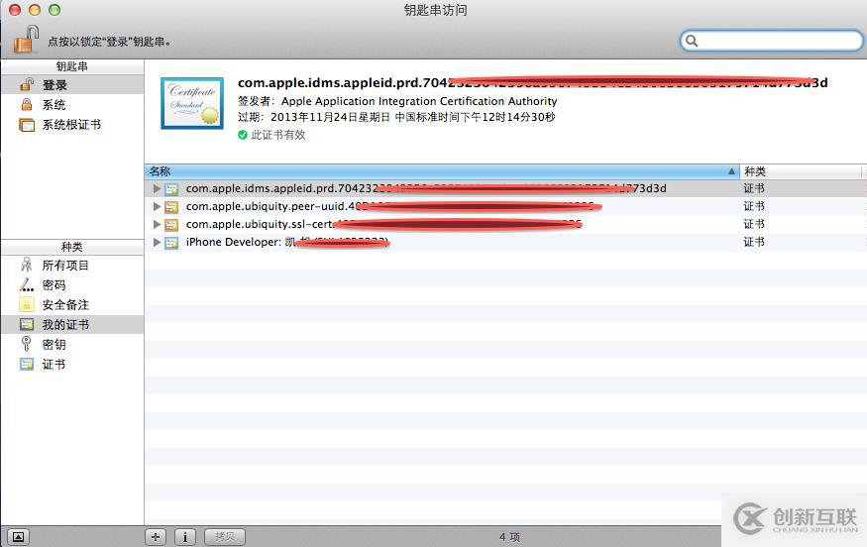Click the plus button to add item
867x547 pixels.
point(156,536)
